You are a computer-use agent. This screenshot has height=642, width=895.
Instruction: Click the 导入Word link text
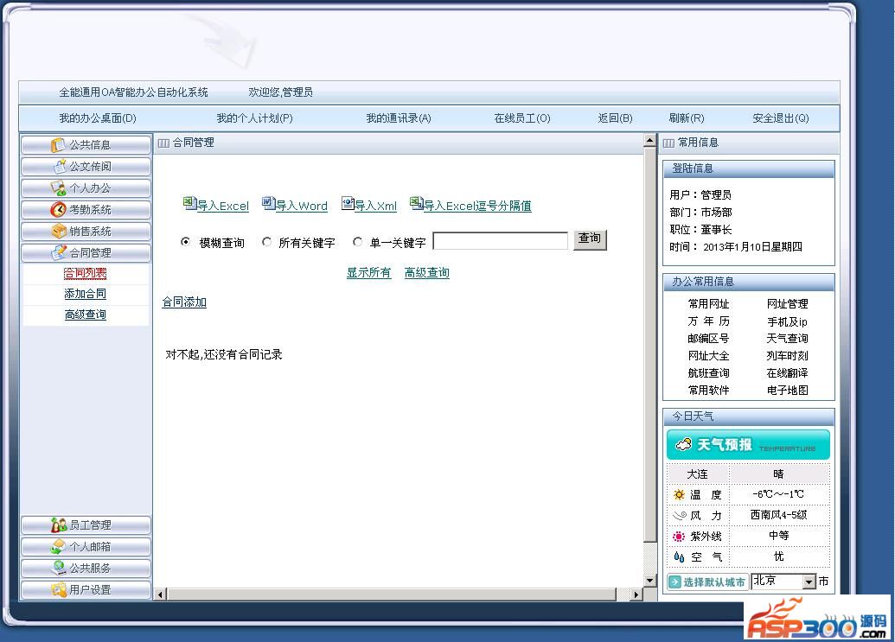coord(302,206)
